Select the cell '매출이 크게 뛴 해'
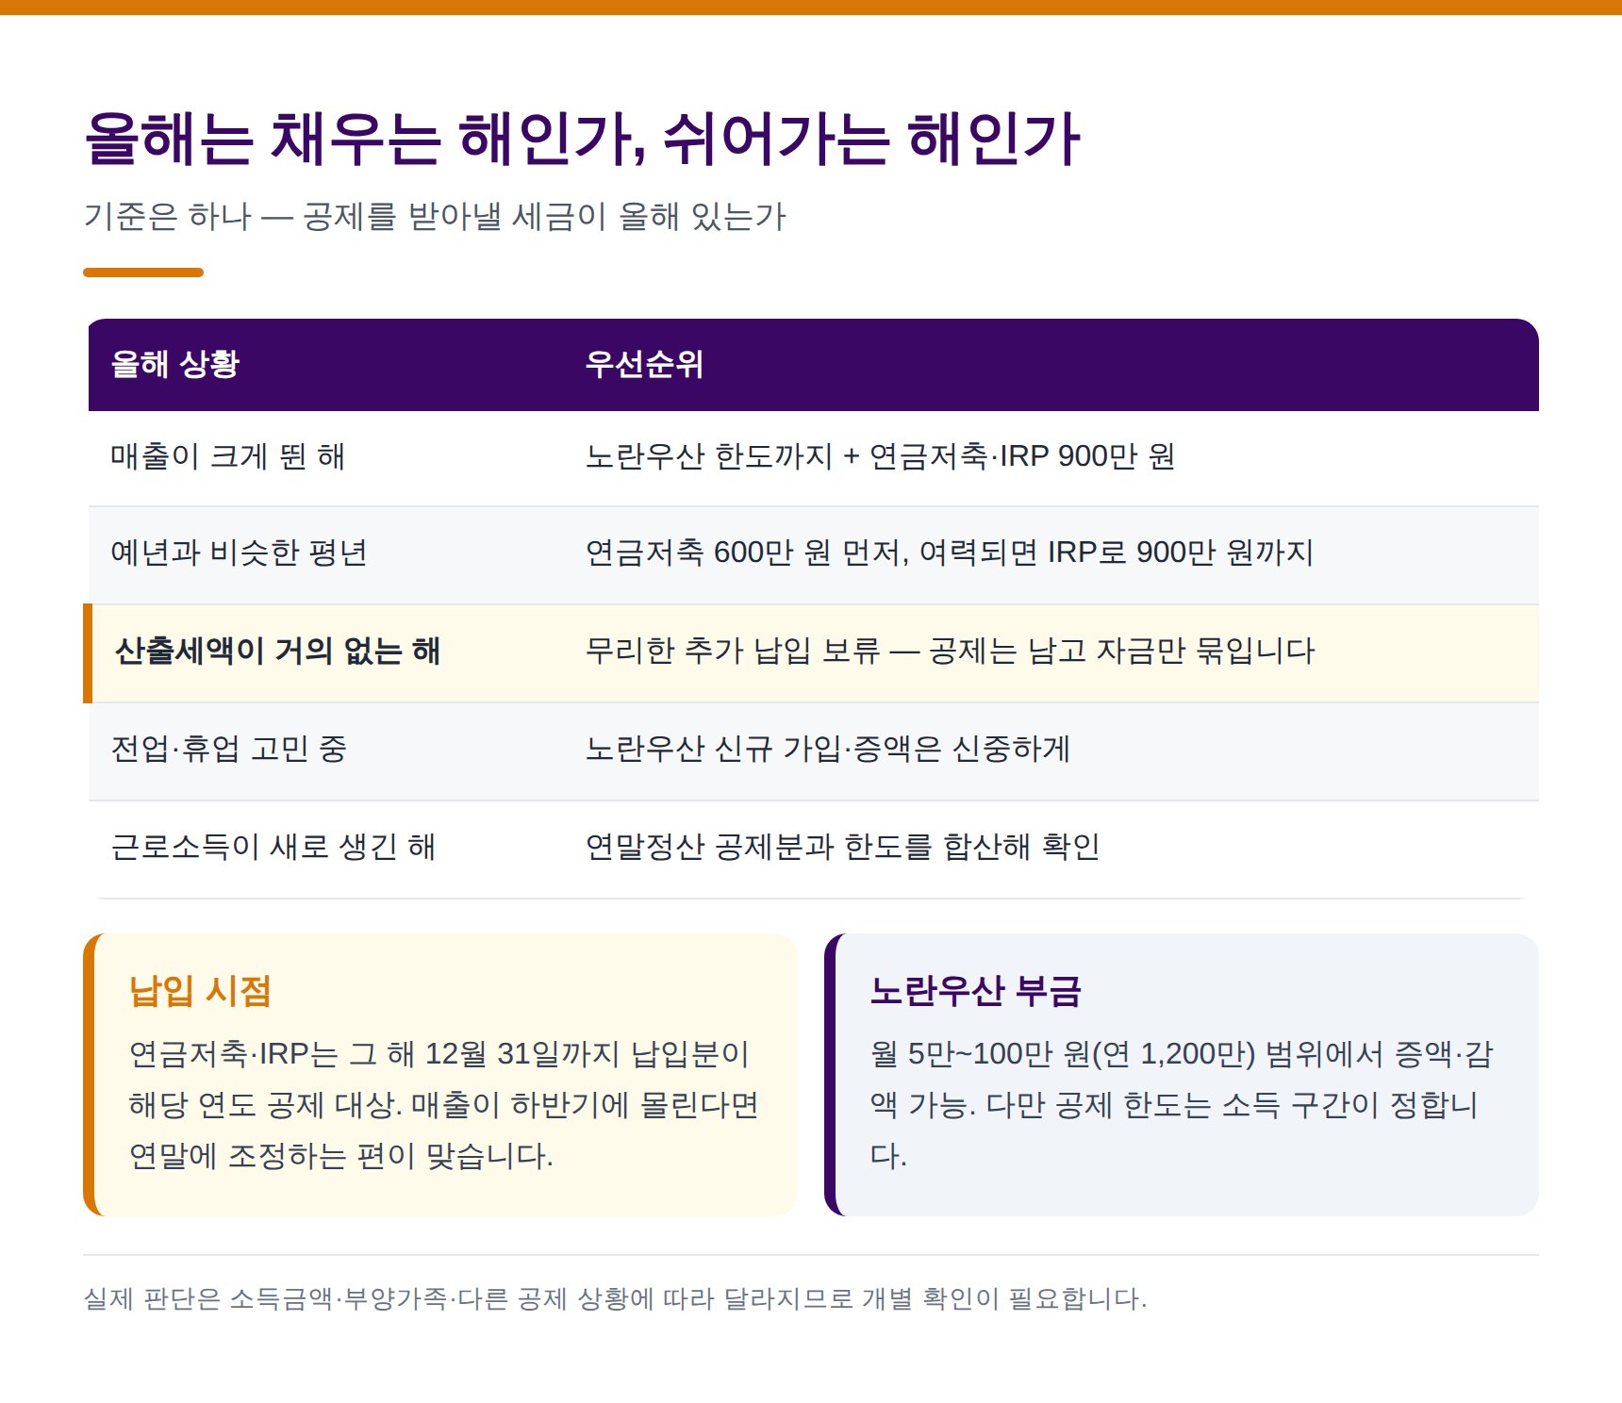This screenshot has width=1622, height=1403. (325, 457)
